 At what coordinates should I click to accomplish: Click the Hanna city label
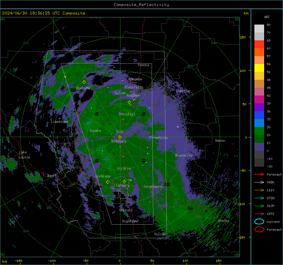[x=220, y=141]
